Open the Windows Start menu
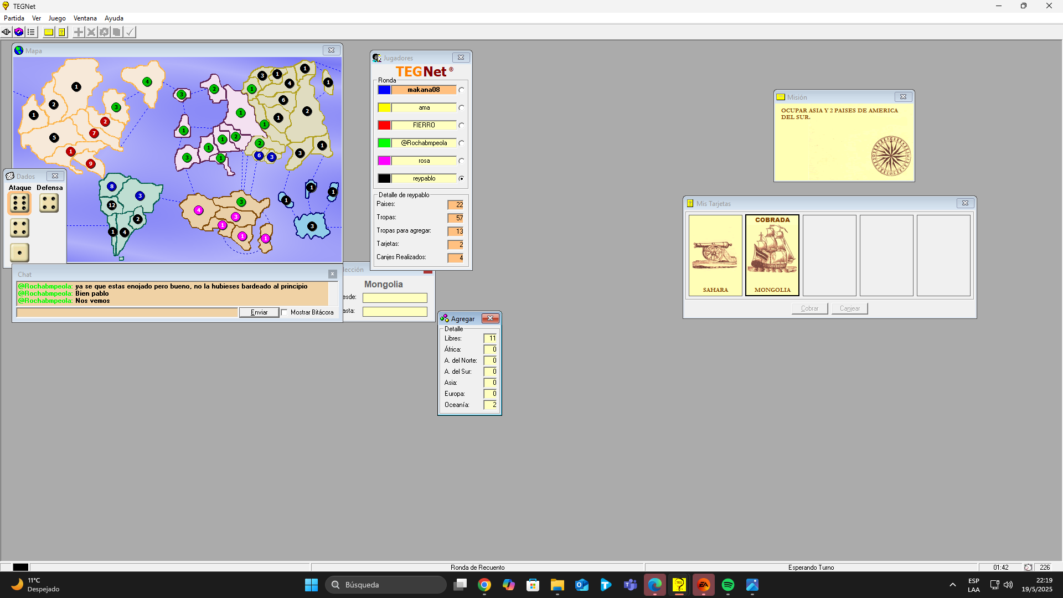1063x598 pixels. point(312,585)
